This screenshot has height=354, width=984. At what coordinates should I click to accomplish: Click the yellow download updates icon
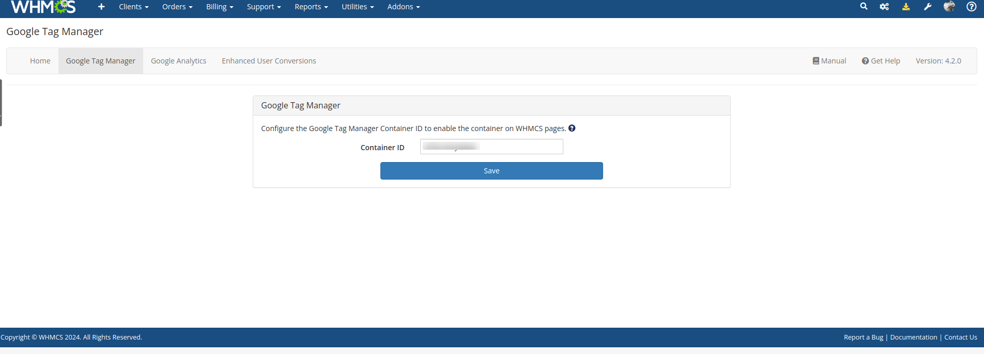(x=906, y=7)
